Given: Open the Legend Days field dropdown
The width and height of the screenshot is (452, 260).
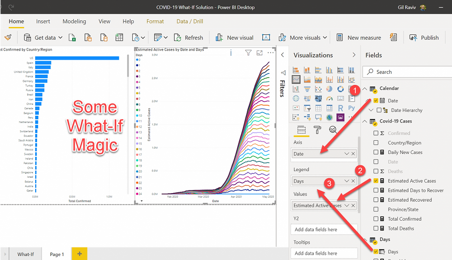Looking at the screenshot, I should click(347, 181).
